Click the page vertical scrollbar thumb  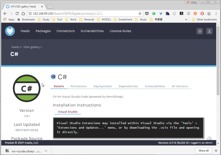click(x=218, y=60)
